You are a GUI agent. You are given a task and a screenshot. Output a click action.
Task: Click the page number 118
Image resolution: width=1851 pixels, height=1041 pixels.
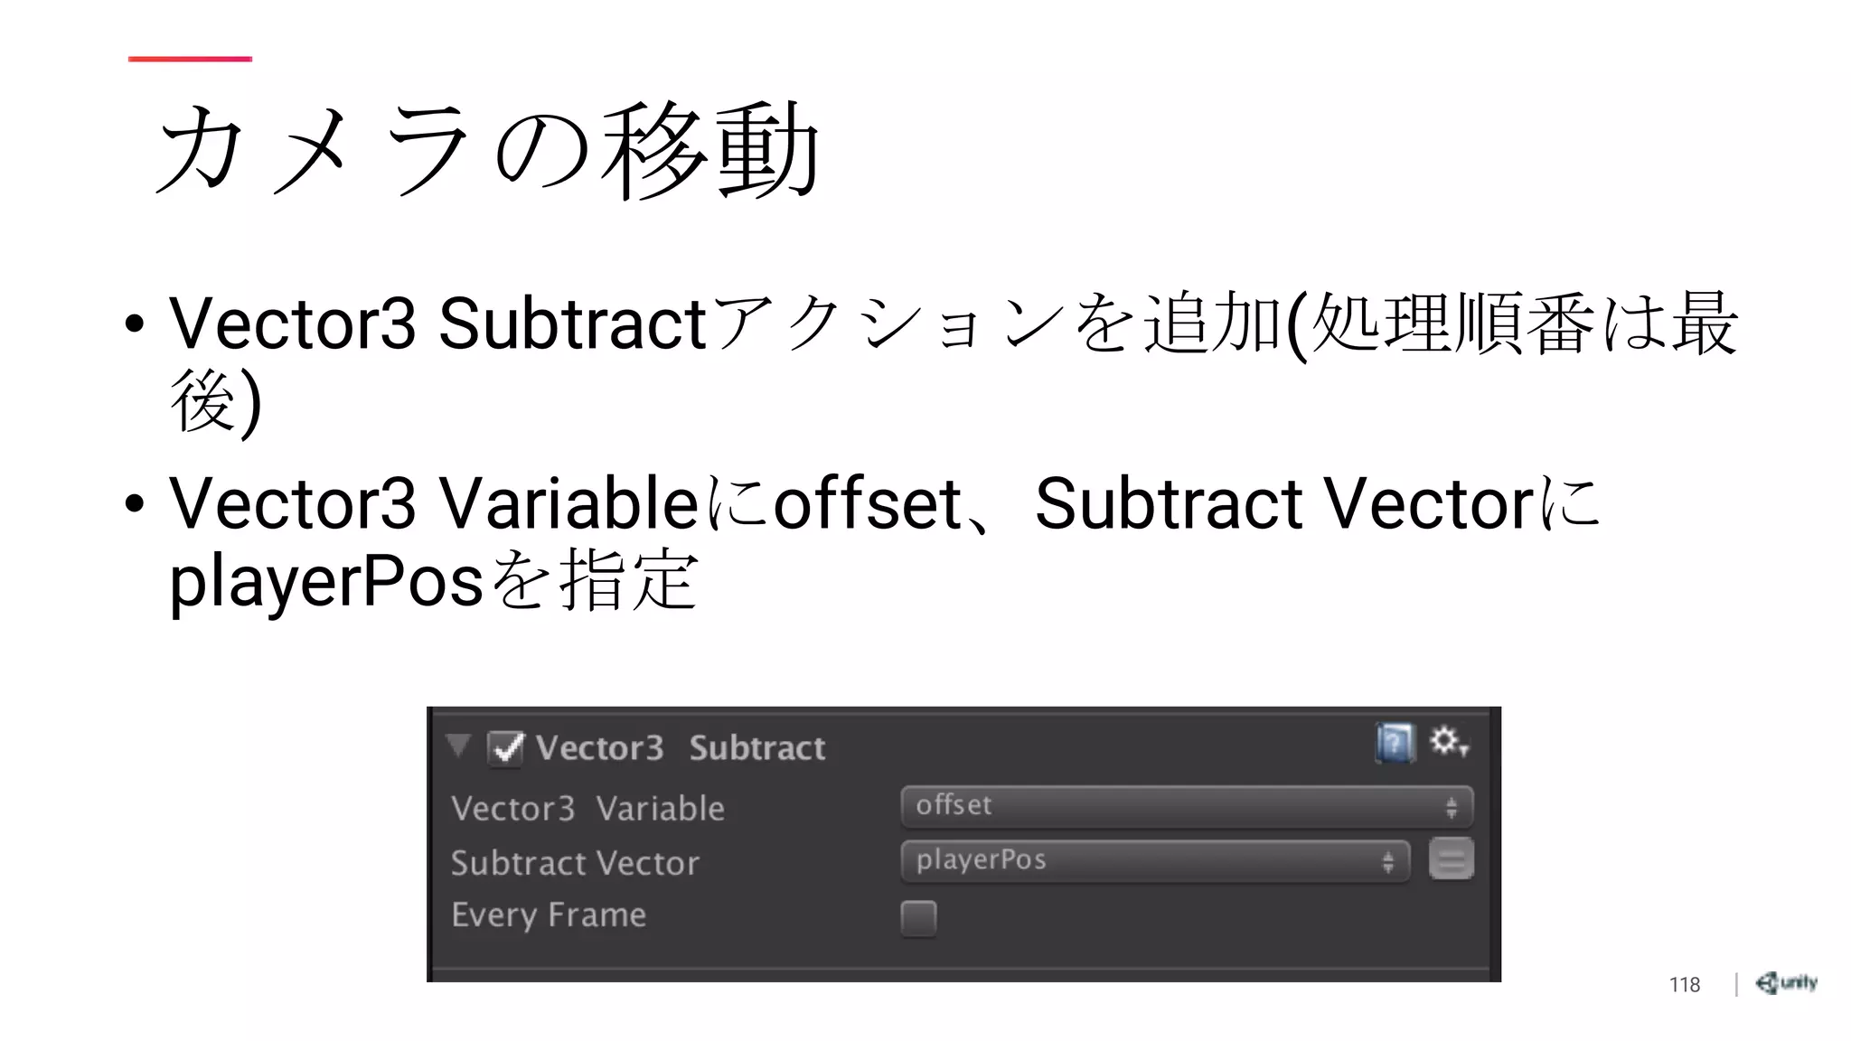[x=1684, y=985]
